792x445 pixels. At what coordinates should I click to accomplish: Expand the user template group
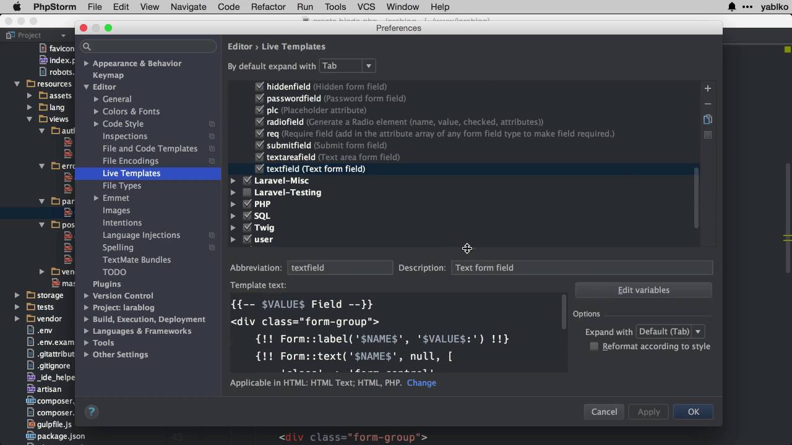coord(233,239)
